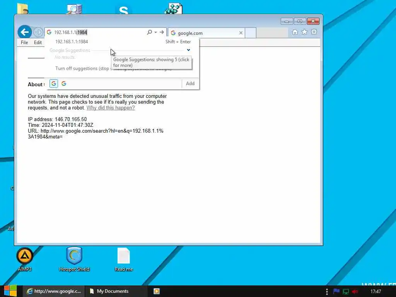This screenshot has width=396, height=297.
Task: Open the Edit menu
Action: (38, 43)
